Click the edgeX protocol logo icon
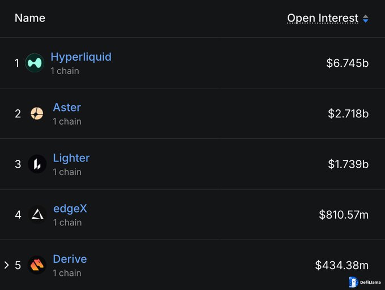The width and height of the screenshot is (385, 290). point(37,215)
